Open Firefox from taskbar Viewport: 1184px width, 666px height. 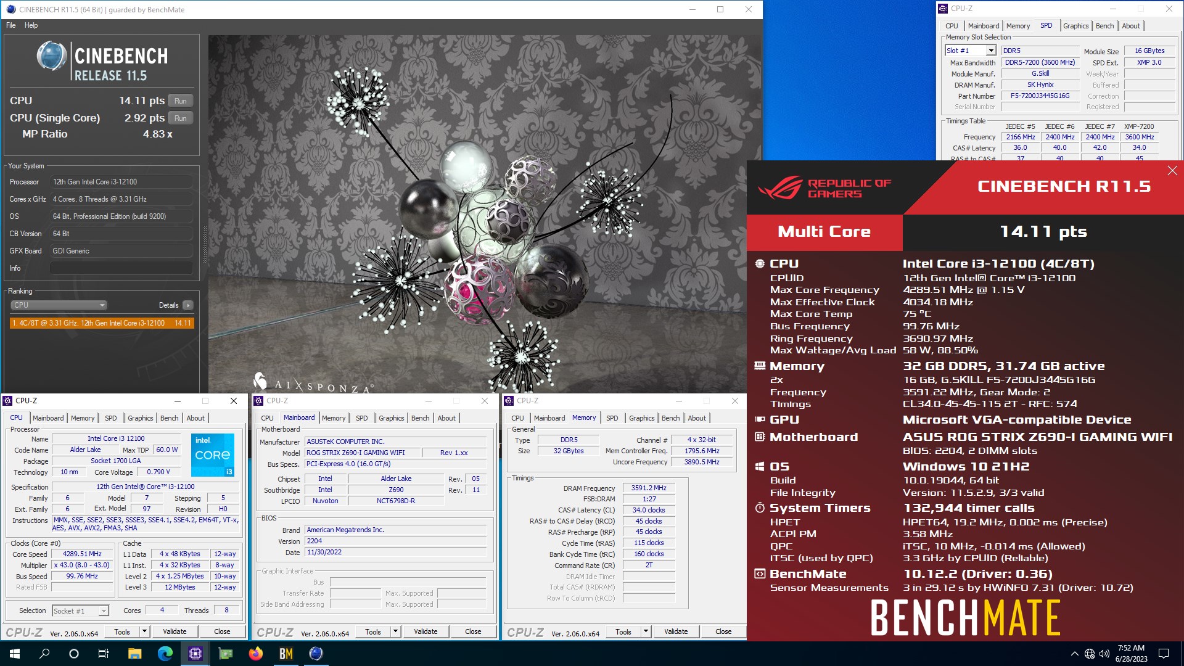(x=255, y=654)
